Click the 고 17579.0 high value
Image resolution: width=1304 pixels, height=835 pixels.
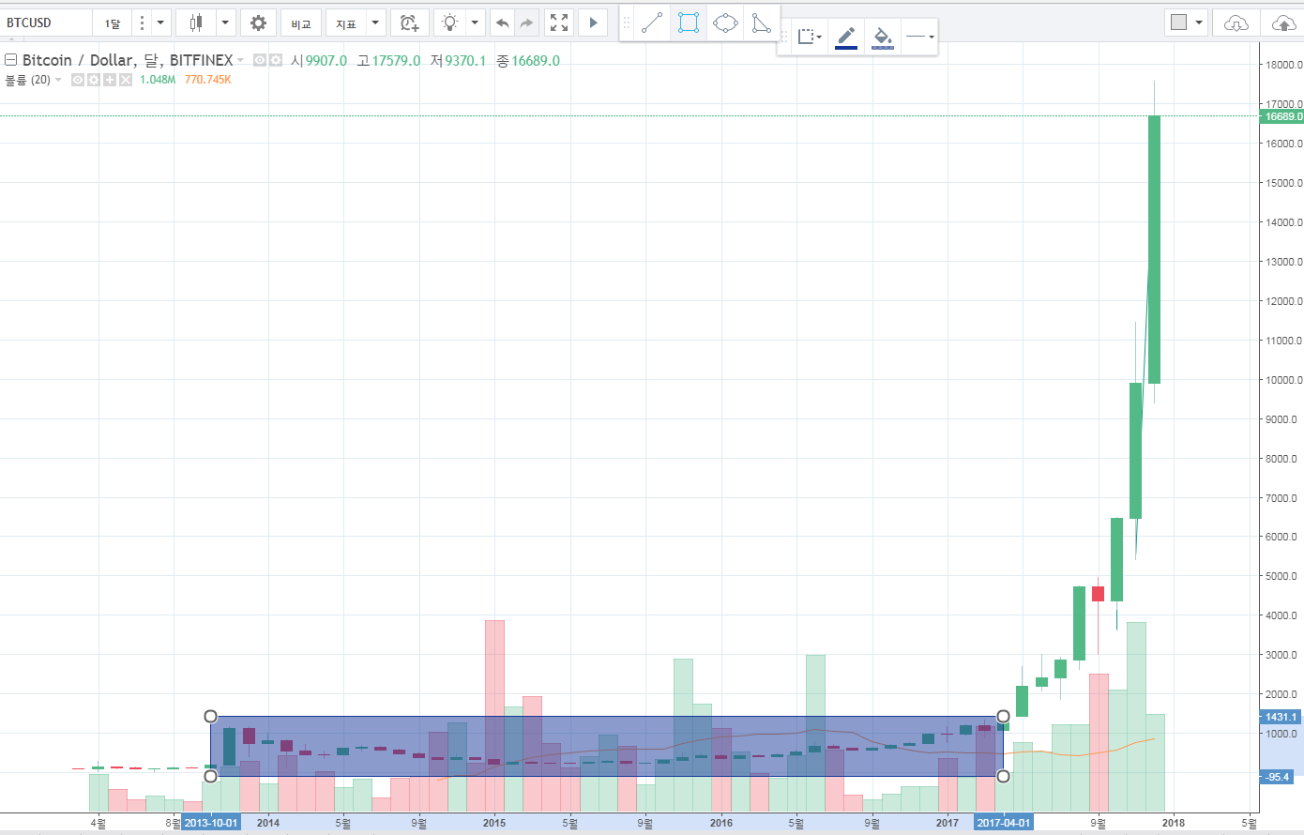pyautogui.click(x=388, y=60)
